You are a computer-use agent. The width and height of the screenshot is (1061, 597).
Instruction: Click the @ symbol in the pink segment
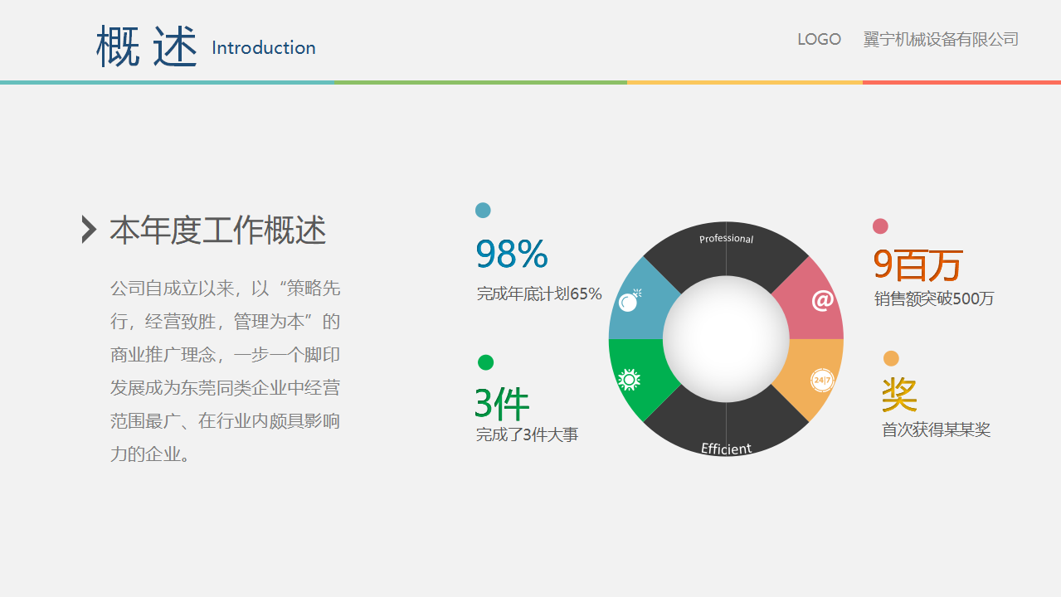pyautogui.click(x=822, y=300)
